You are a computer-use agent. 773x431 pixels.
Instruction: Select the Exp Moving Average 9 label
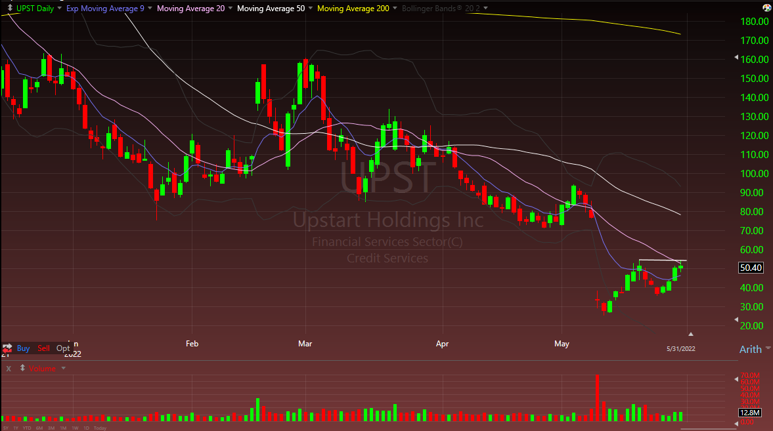click(105, 9)
